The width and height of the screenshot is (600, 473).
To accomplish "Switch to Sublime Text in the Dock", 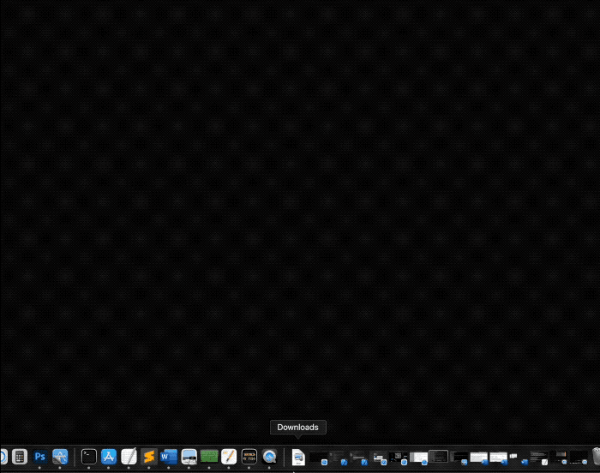I will pyautogui.click(x=149, y=457).
